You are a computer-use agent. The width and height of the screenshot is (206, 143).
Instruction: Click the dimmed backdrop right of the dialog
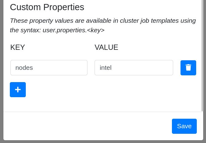pos(205,71)
